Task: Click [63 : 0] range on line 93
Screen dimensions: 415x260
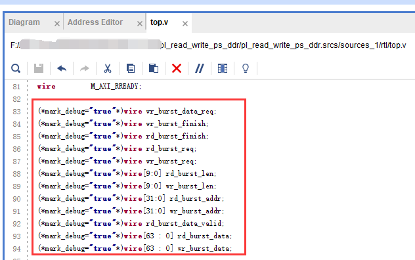Action: [x=158, y=236]
